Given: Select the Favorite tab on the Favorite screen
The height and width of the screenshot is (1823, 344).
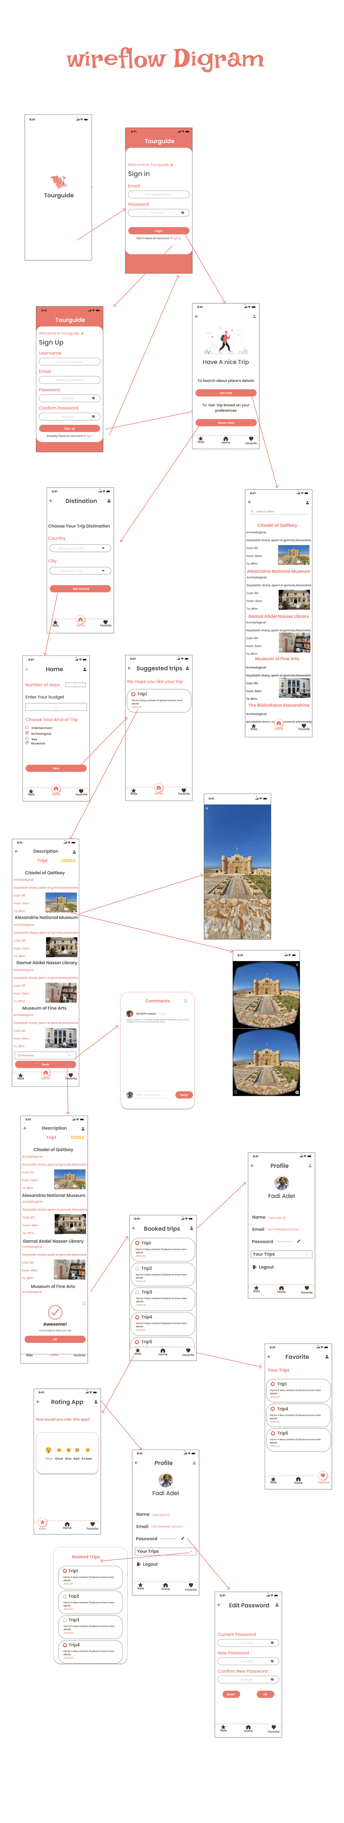Looking at the screenshot, I should tap(323, 1478).
